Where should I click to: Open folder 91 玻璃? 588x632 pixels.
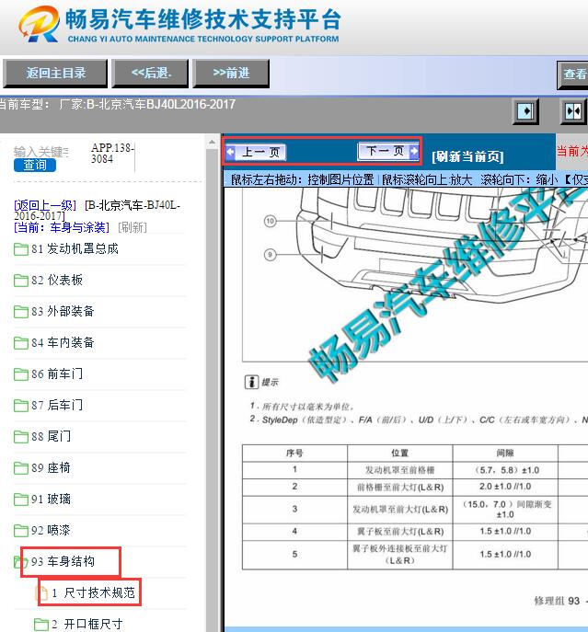coord(52,499)
